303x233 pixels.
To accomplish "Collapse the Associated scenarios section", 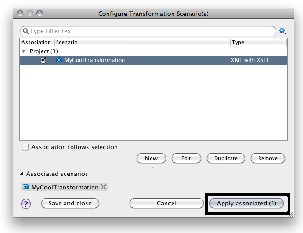I will pos(22,174).
